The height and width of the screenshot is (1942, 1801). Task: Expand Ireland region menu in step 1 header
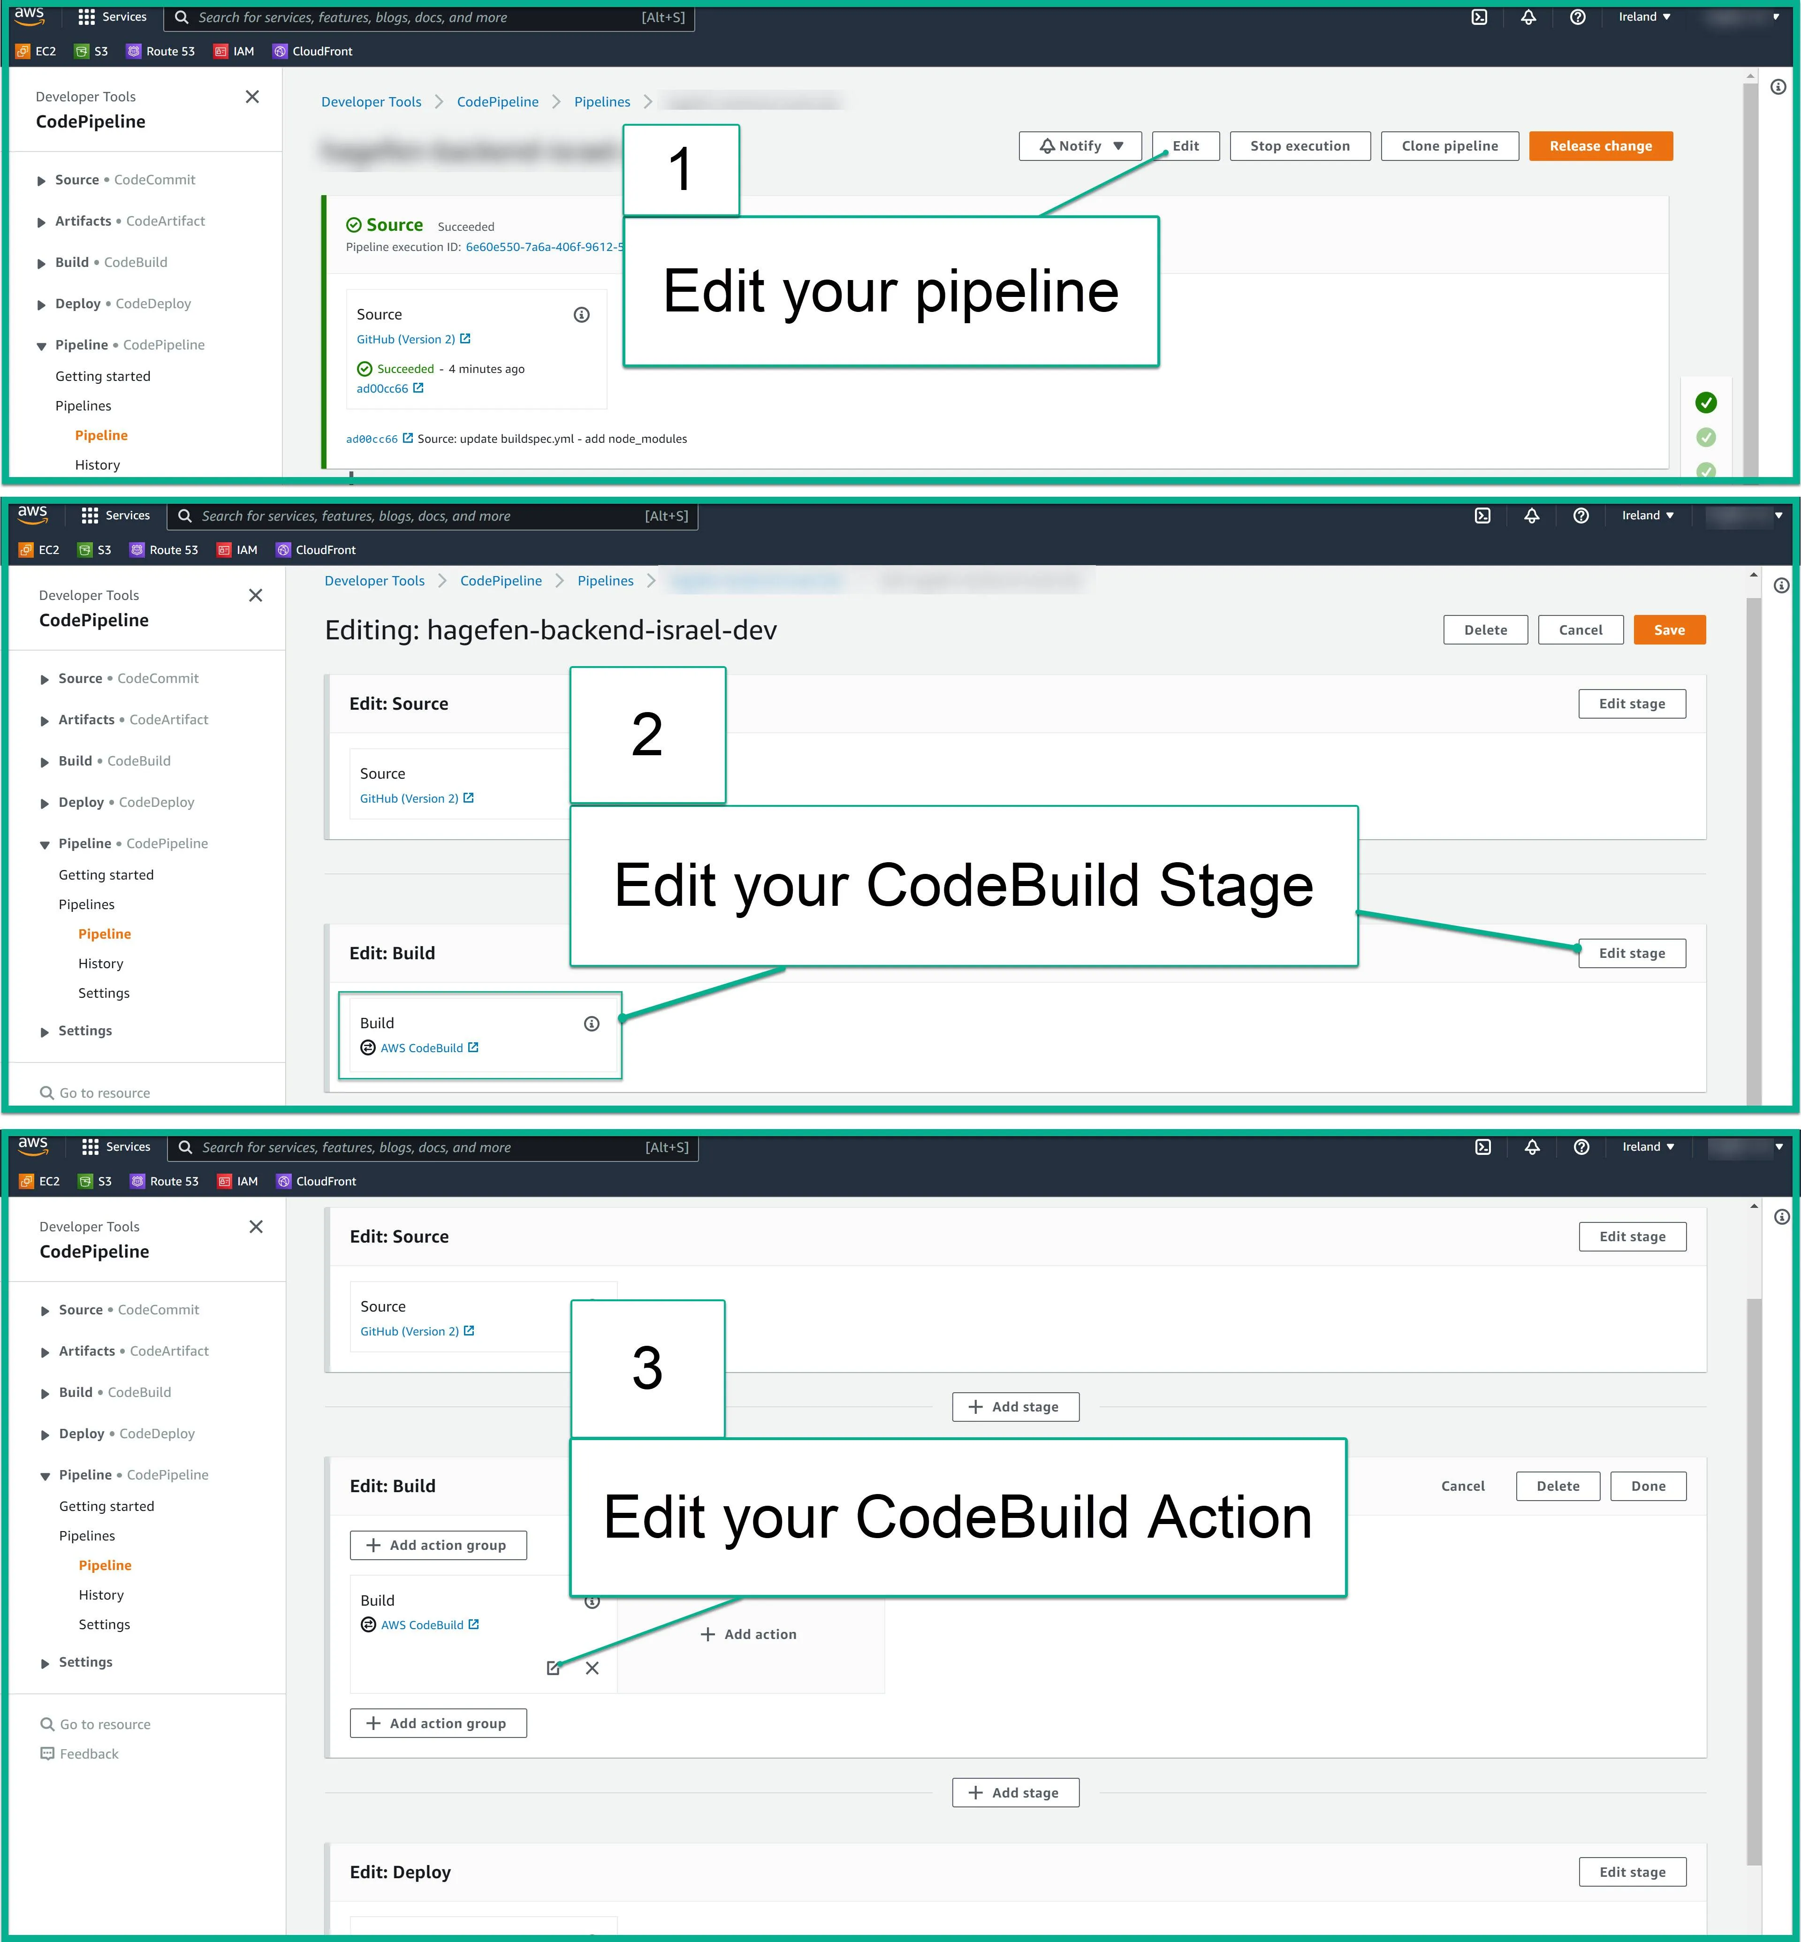[x=1644, y=16]
